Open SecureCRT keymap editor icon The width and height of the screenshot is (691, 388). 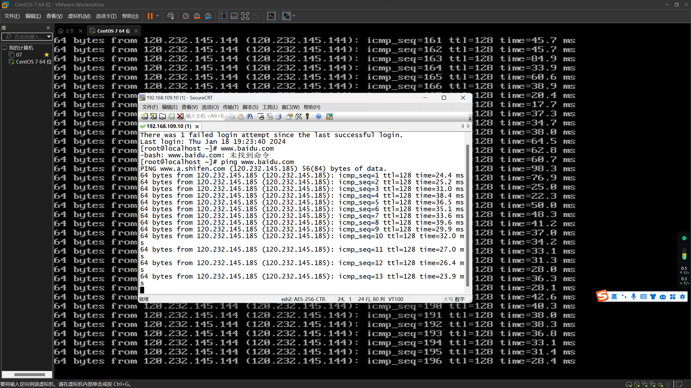(299, 116)
